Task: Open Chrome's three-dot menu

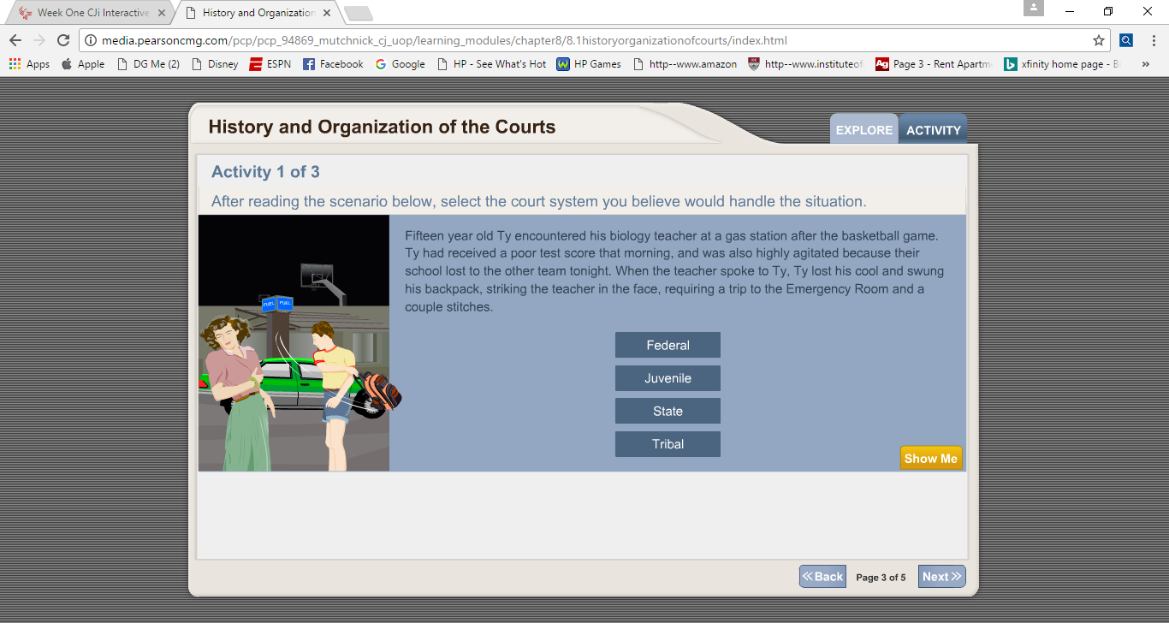Action: (x=1153, y=40)
